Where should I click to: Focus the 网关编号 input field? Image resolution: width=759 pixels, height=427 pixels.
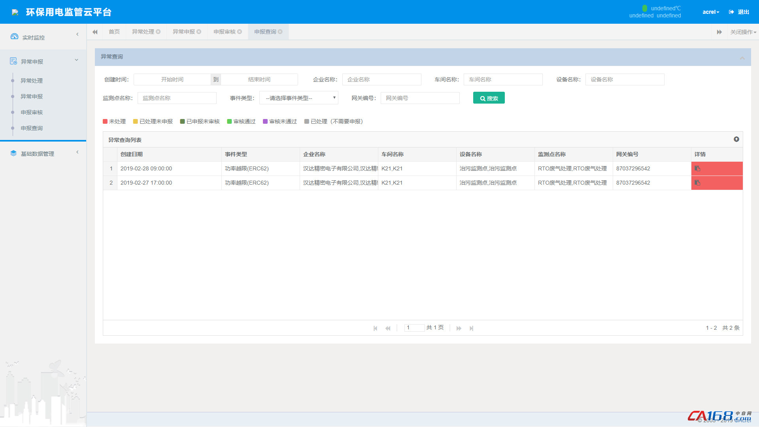[x=420, y=98]
